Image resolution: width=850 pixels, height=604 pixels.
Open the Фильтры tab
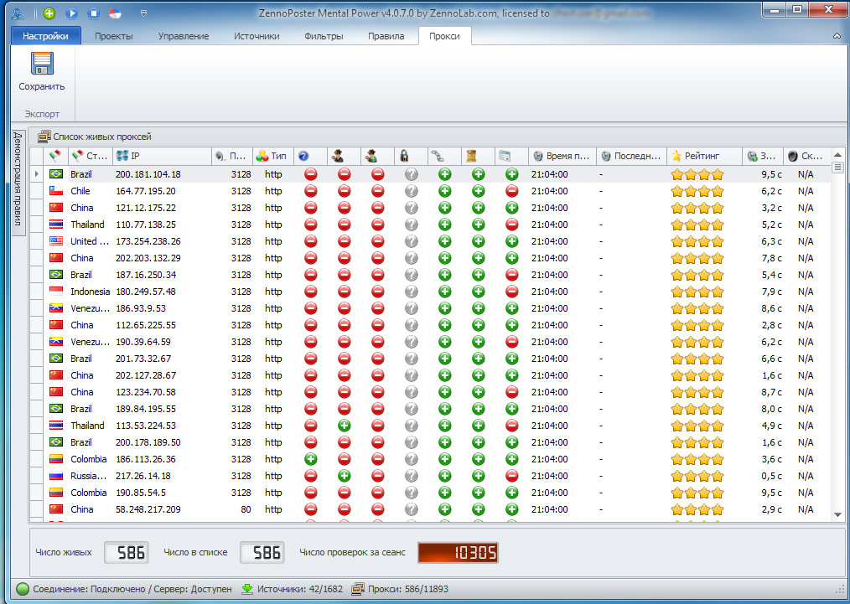pyautogui.click(x=324, y=36)
